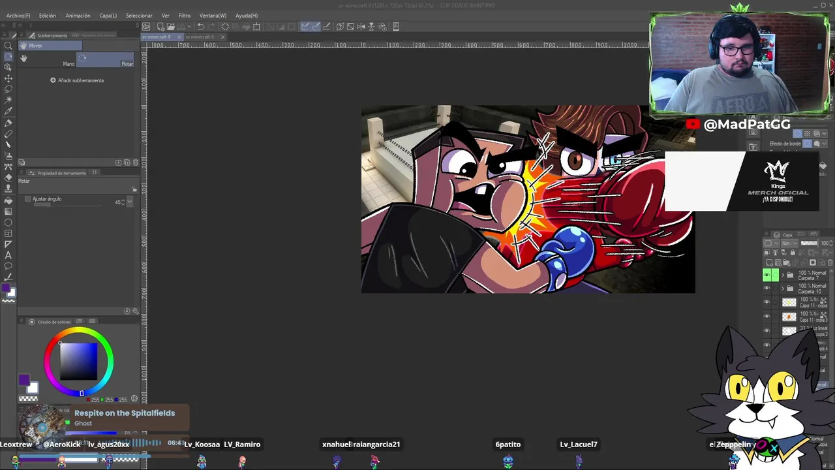Toggle snap to grid in command bar

coord(327,27)
